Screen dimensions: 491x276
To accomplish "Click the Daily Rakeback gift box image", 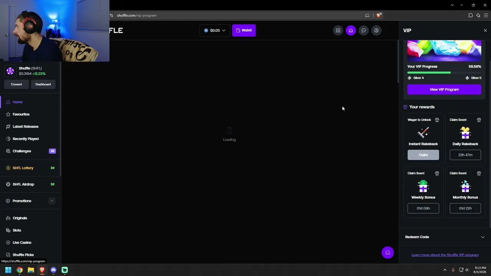I will [465, 133].
